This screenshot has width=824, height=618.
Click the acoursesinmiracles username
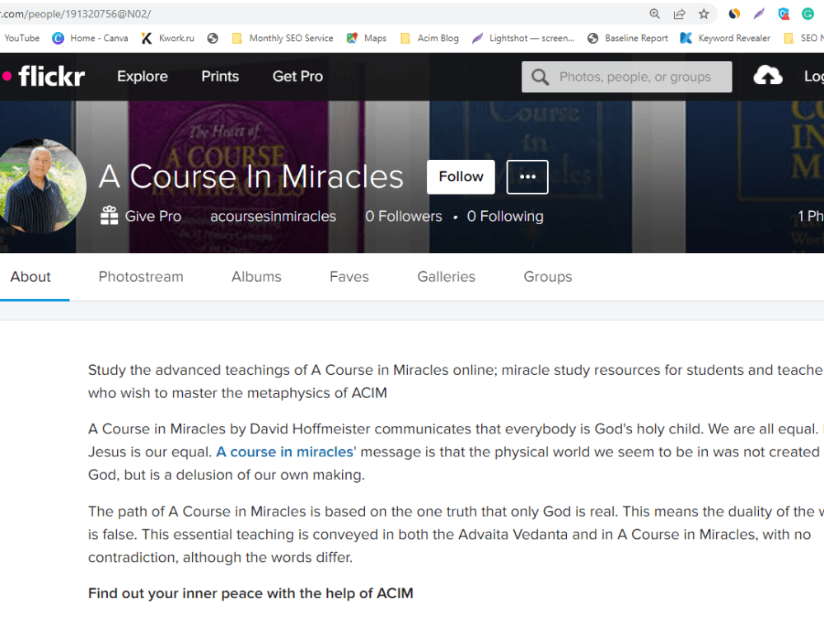click(x=273, y=216)
